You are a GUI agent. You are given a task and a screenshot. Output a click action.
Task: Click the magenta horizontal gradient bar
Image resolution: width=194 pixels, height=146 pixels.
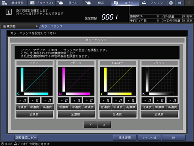[x=78, y=94]
